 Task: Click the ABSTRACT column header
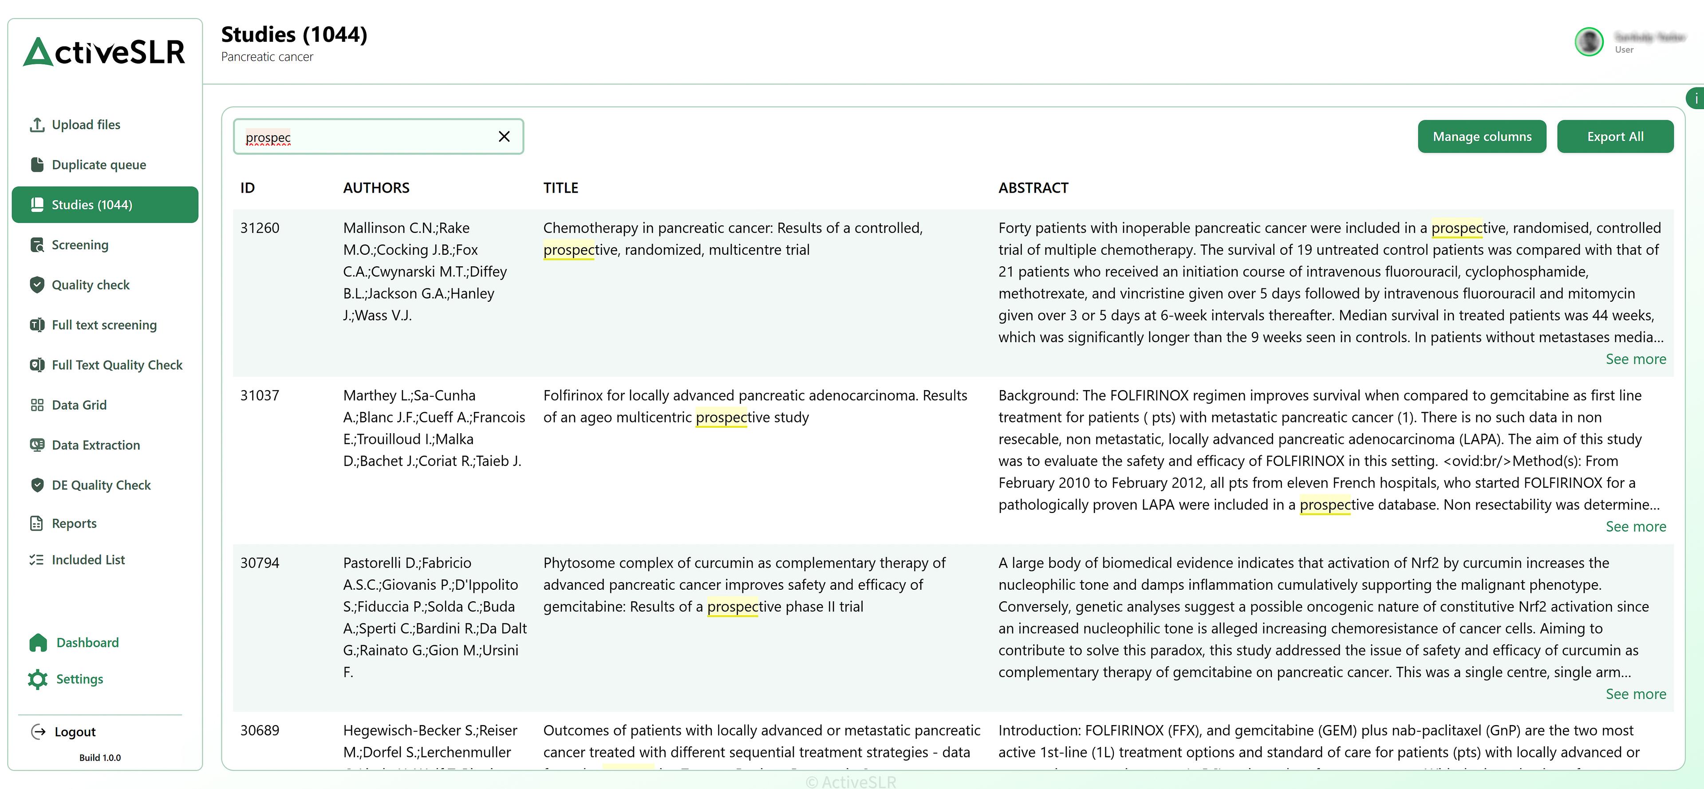pos(1033,188)
